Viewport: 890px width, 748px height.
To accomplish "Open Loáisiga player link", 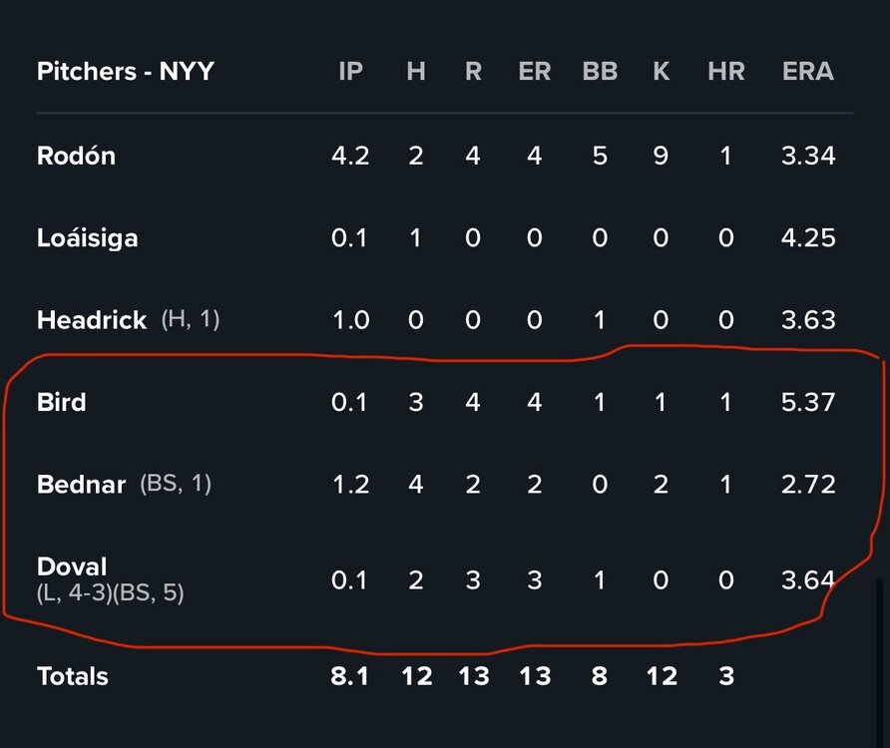I will [87, 238].
